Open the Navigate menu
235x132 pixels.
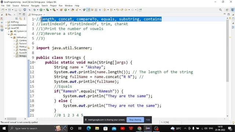(x=35, y=6)
